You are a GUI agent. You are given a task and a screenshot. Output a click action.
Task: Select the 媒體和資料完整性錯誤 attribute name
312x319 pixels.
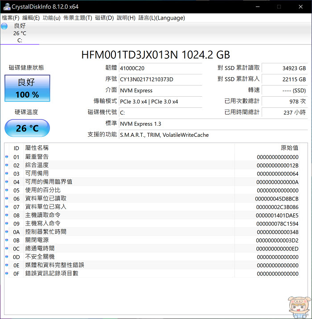[x=54, y=265]
